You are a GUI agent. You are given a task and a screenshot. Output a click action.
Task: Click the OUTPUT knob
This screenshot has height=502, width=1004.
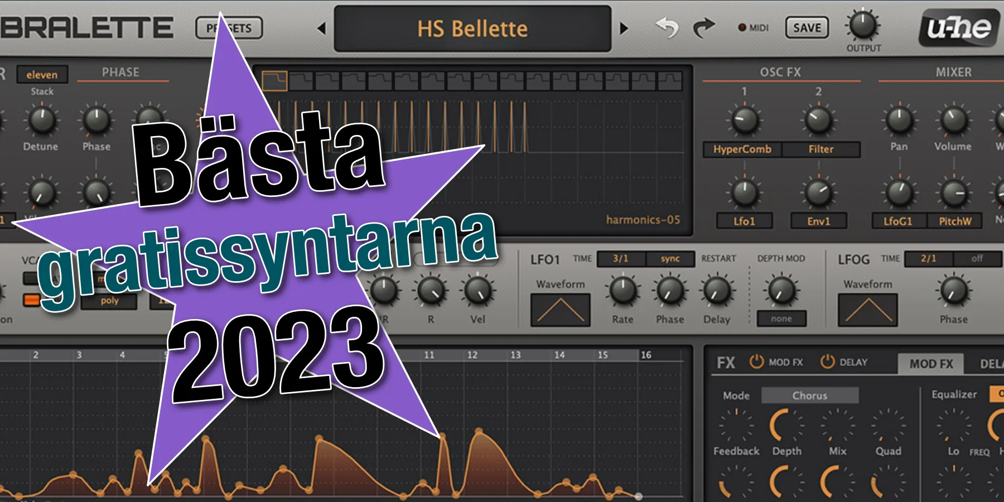pyautogui.click(x=863, y=26)
